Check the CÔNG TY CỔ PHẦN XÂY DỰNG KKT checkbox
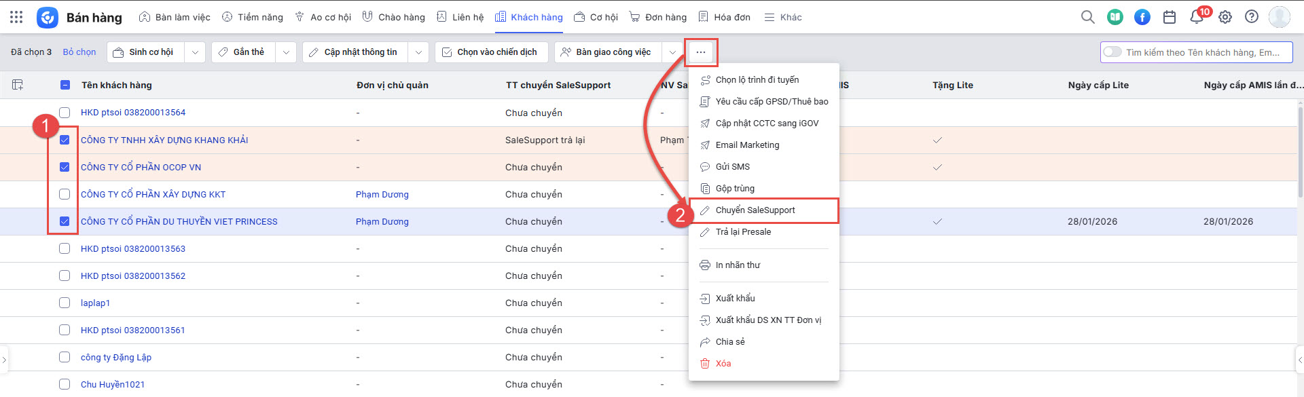The image size is (1304, 397). 65,194
